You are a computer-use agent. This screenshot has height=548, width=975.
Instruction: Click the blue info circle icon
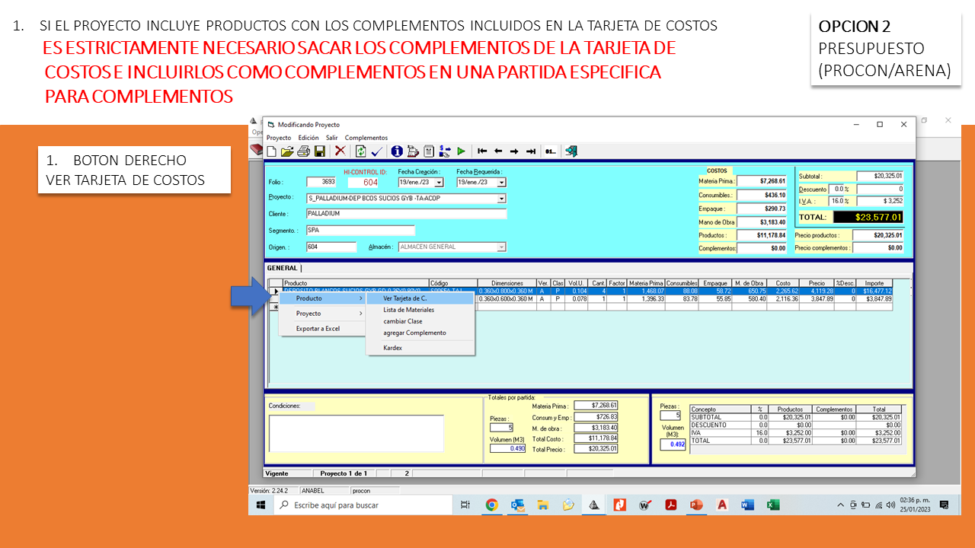pos(397,151)
